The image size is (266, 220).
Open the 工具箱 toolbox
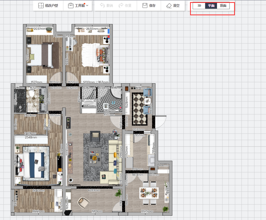pos(78,6)
